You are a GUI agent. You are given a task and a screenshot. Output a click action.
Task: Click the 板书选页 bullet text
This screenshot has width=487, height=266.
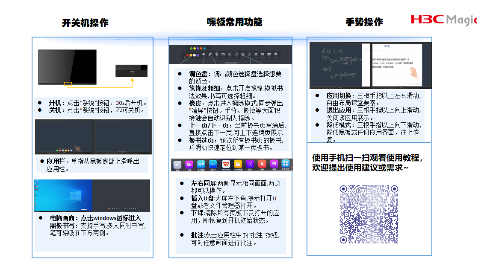236,144
